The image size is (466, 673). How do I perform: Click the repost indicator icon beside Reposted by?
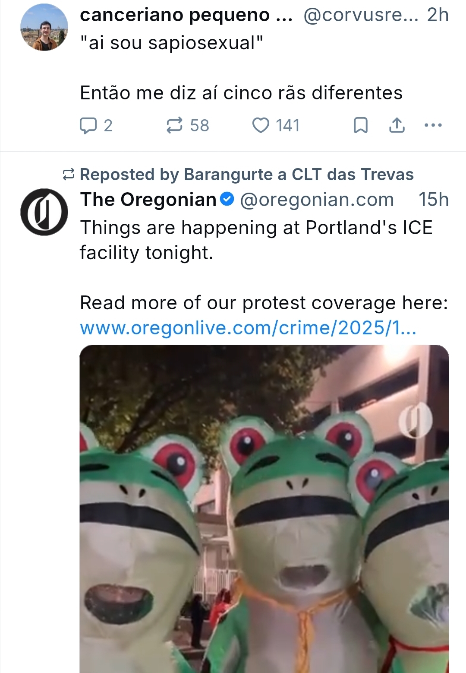click(69, 175)
